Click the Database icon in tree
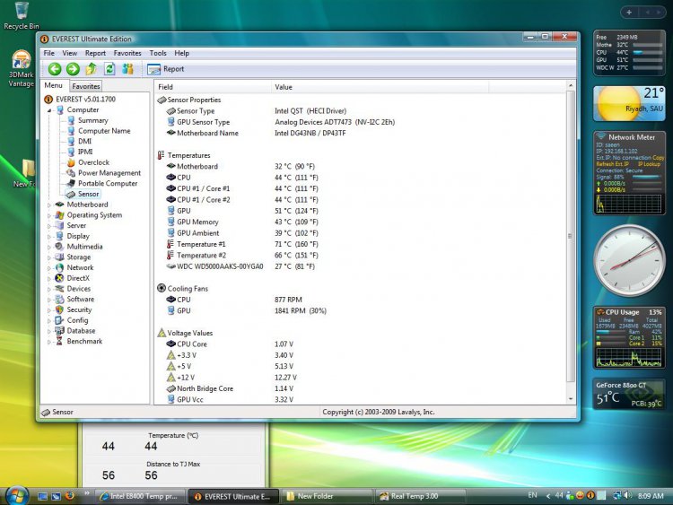This screenshot has width=673, height=505. pyautogui.click(x=59, y=331)
